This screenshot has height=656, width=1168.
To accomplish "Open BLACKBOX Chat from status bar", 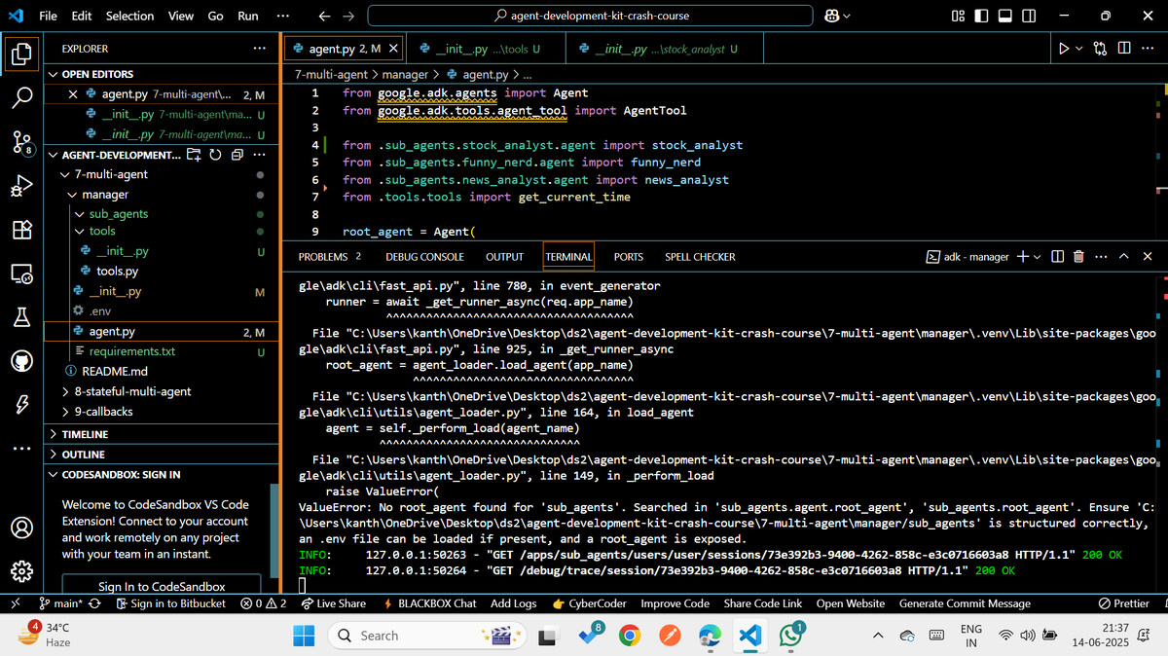I will point(430,603).
